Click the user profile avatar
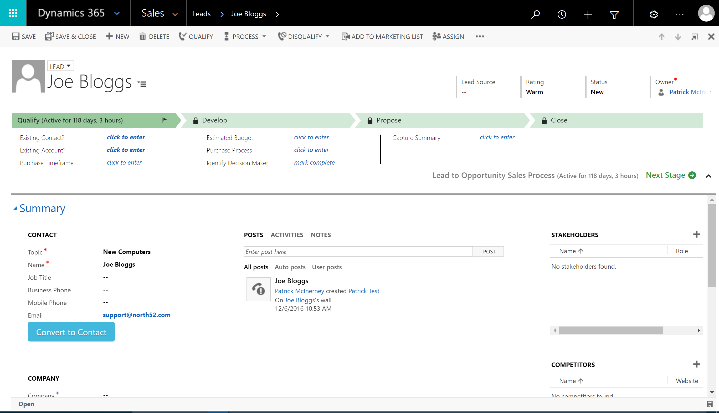 coord(706,13)
